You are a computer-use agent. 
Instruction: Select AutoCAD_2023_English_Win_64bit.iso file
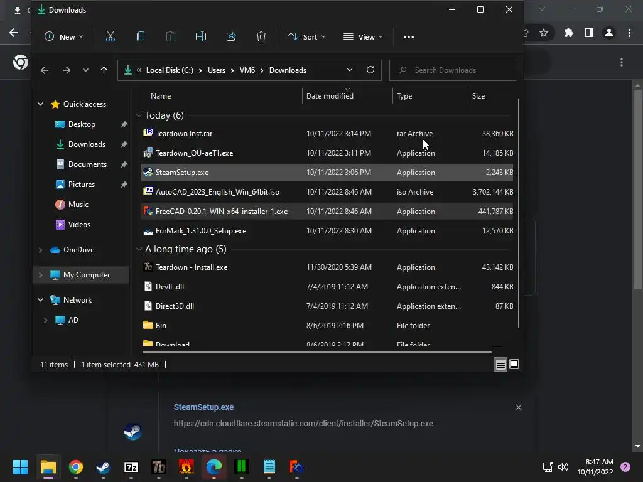(x=327, y=192)
